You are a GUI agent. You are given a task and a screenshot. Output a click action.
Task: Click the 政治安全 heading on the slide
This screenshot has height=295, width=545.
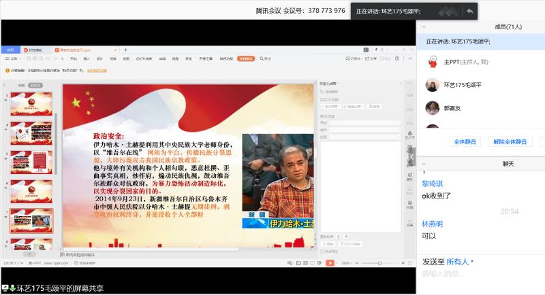coord(108,136)
